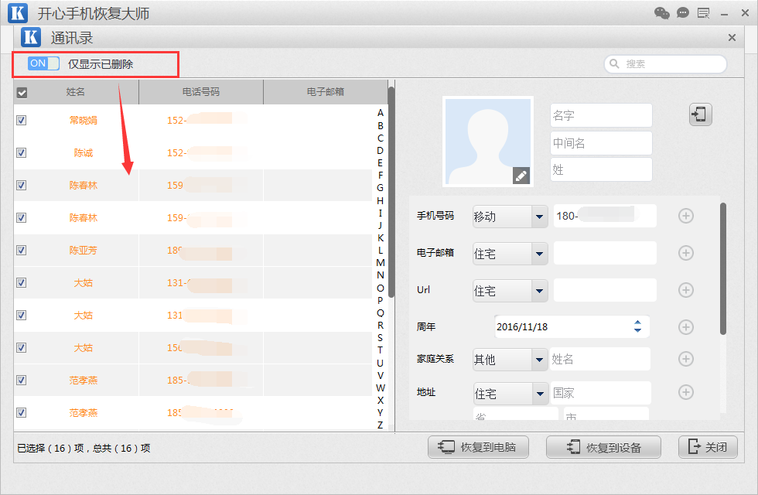758x495 pixels.
Task: Close the 通讯录 panel with X
Action: (x=732, y=38)
